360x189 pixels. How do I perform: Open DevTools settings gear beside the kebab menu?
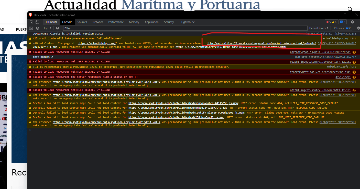(352, 22)
